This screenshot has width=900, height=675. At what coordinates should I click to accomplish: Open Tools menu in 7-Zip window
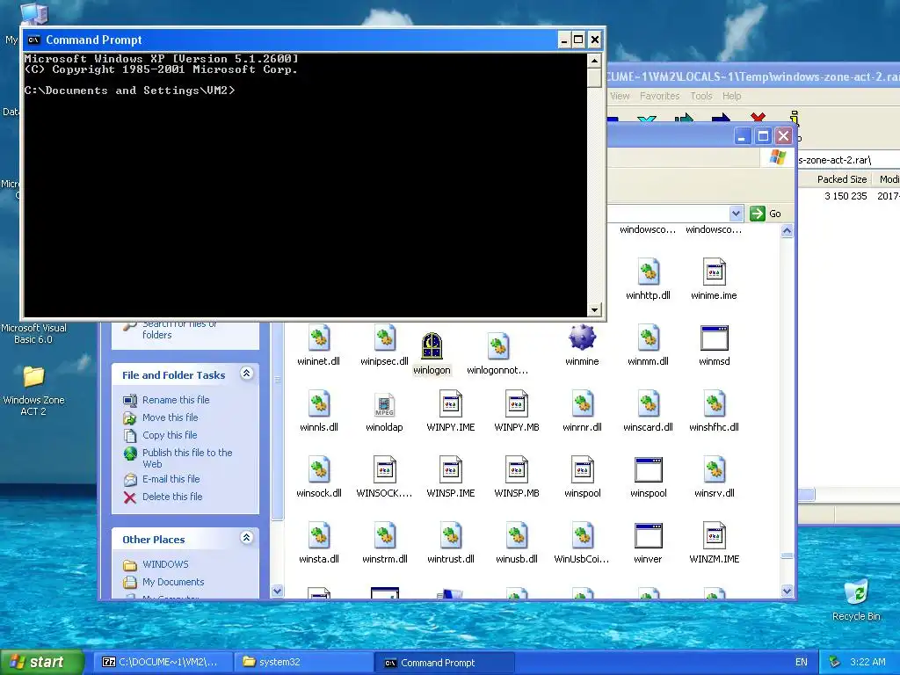pos(700,96)
